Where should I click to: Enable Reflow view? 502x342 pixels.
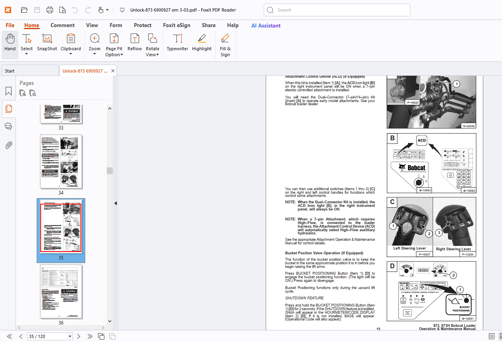tap(135, 43)
